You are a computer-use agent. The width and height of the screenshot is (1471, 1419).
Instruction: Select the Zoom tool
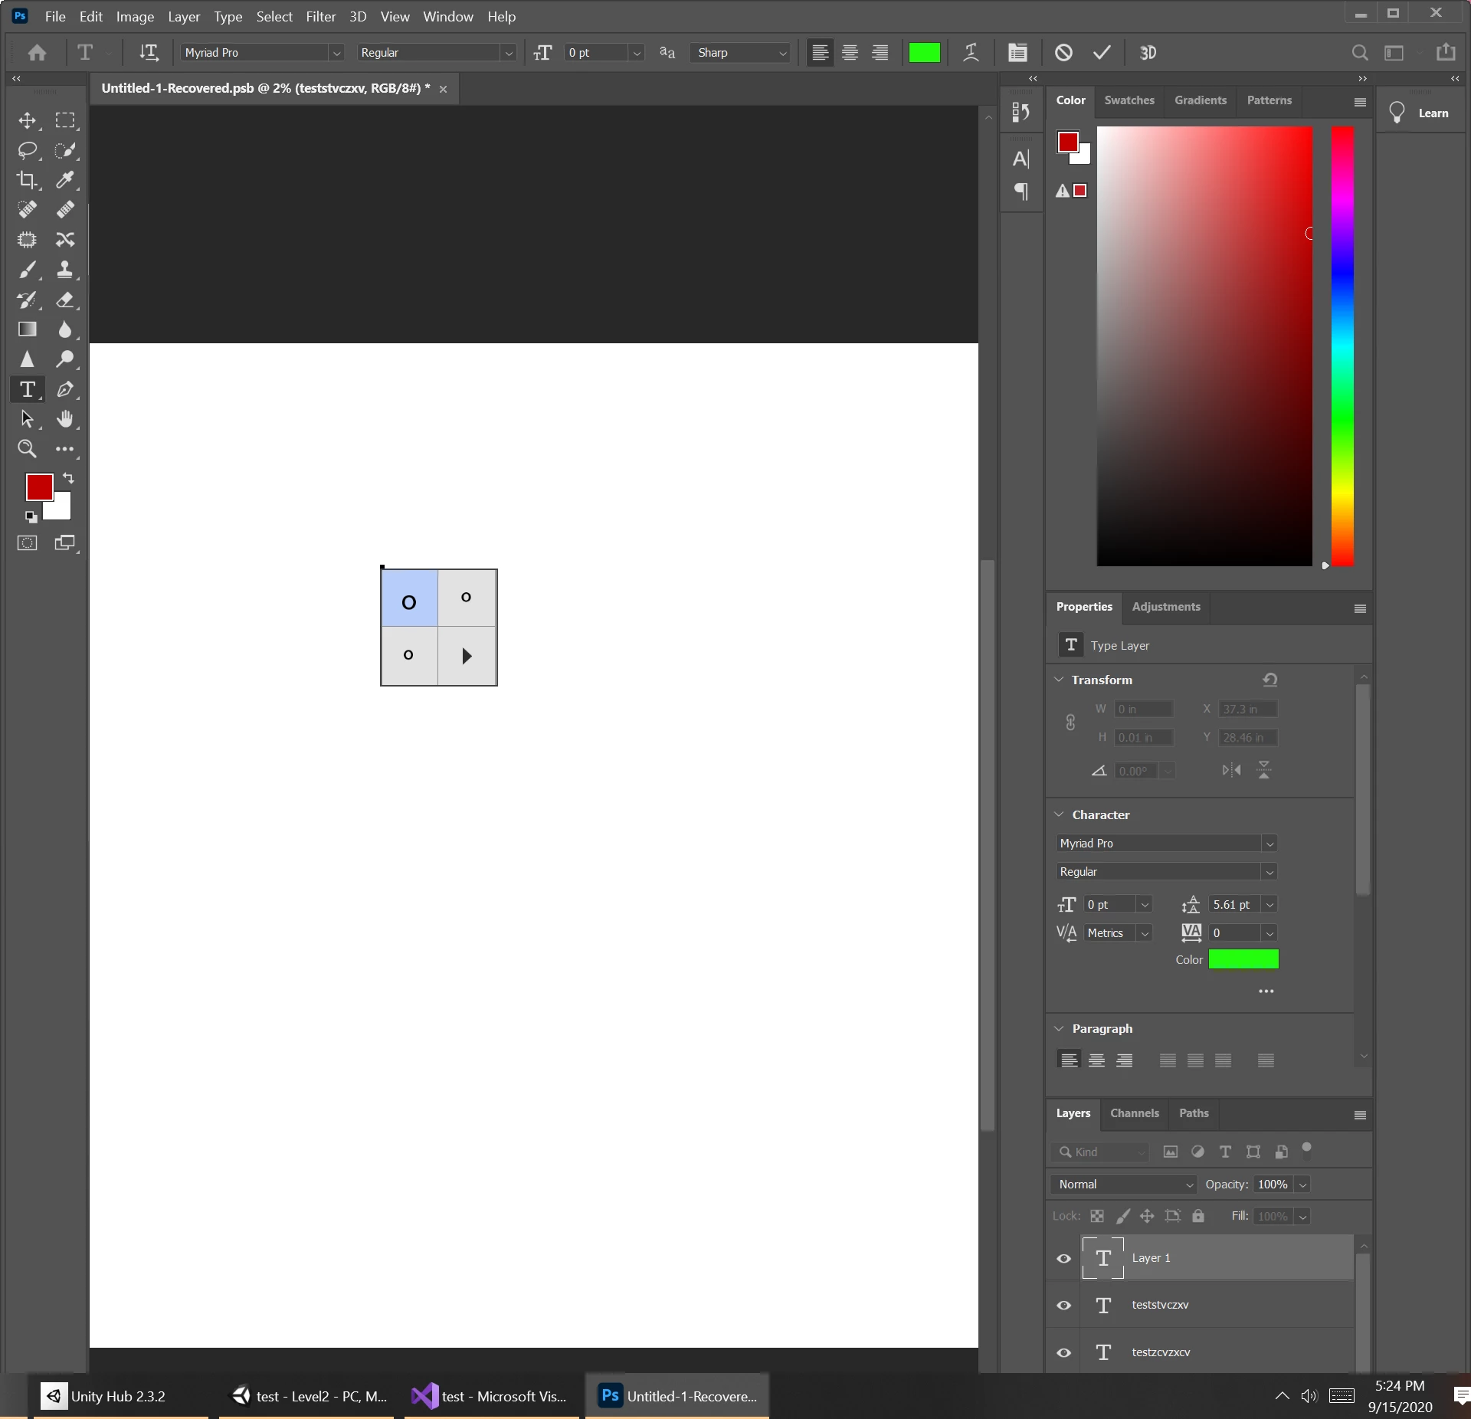(27, 449)
